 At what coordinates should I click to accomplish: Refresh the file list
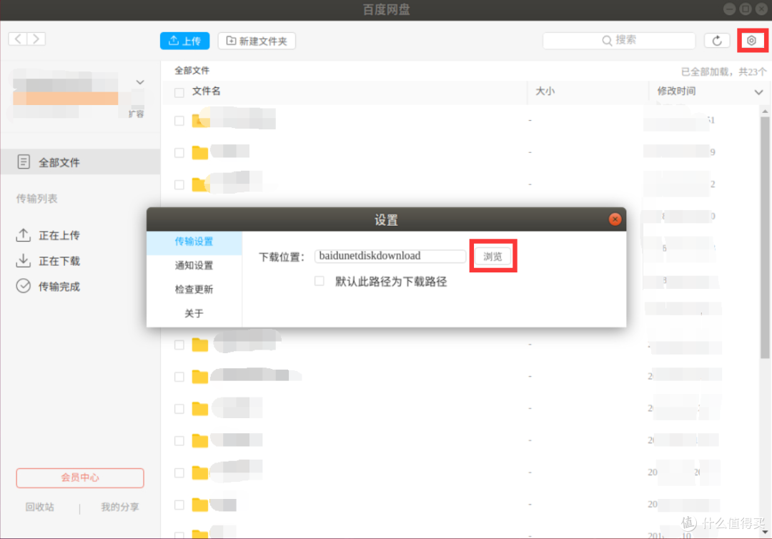[x=717, y=41]
